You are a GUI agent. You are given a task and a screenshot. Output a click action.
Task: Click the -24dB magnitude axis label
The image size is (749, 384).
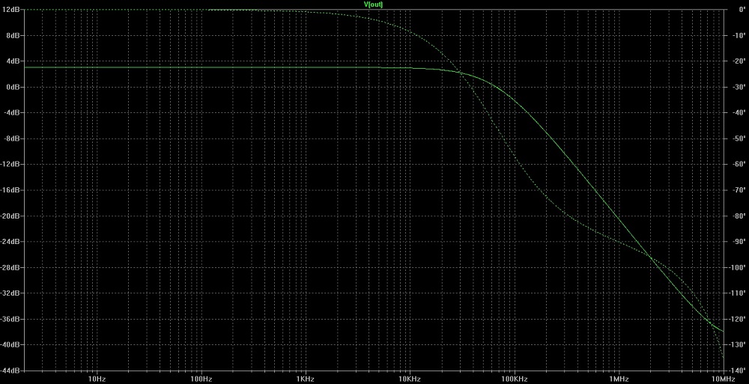pyautogui.click(x=10, y=242)
